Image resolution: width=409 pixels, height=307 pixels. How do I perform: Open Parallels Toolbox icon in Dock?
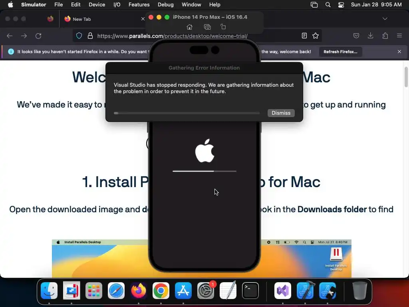(x=71, y=291)
